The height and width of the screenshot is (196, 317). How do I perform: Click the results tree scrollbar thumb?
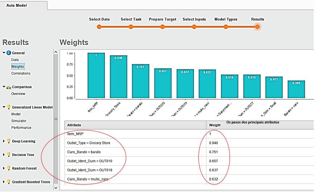56,119
